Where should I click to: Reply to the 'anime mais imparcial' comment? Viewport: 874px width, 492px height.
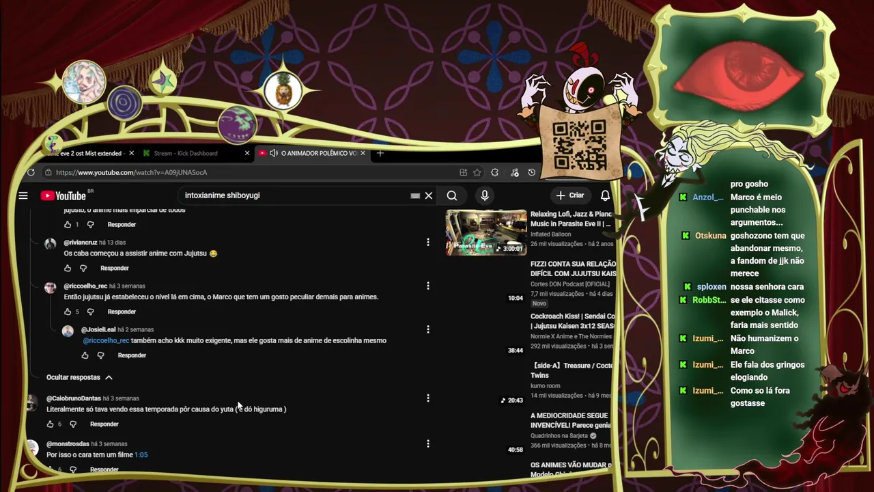pos(122,224)
